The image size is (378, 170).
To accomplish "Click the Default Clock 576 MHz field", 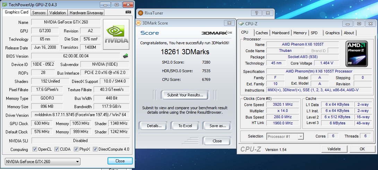I will 42,132.
